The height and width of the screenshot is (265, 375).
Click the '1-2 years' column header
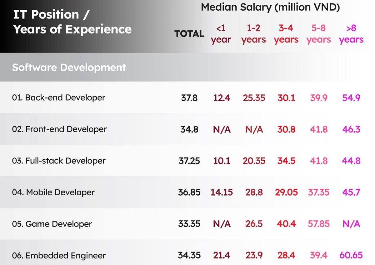tap(253, 34)
